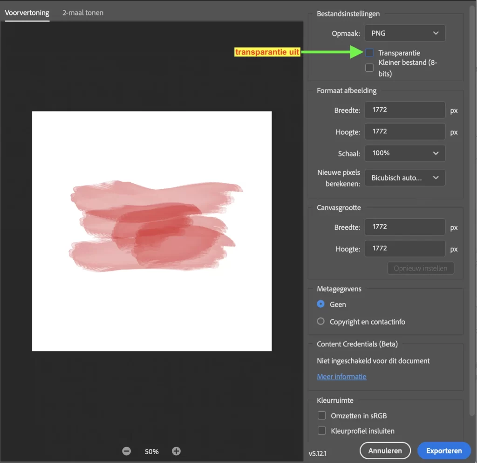Choose Copyright en contactinfo radio option
Viewport: 477px width, 463px height.
[x=320, y=321]
